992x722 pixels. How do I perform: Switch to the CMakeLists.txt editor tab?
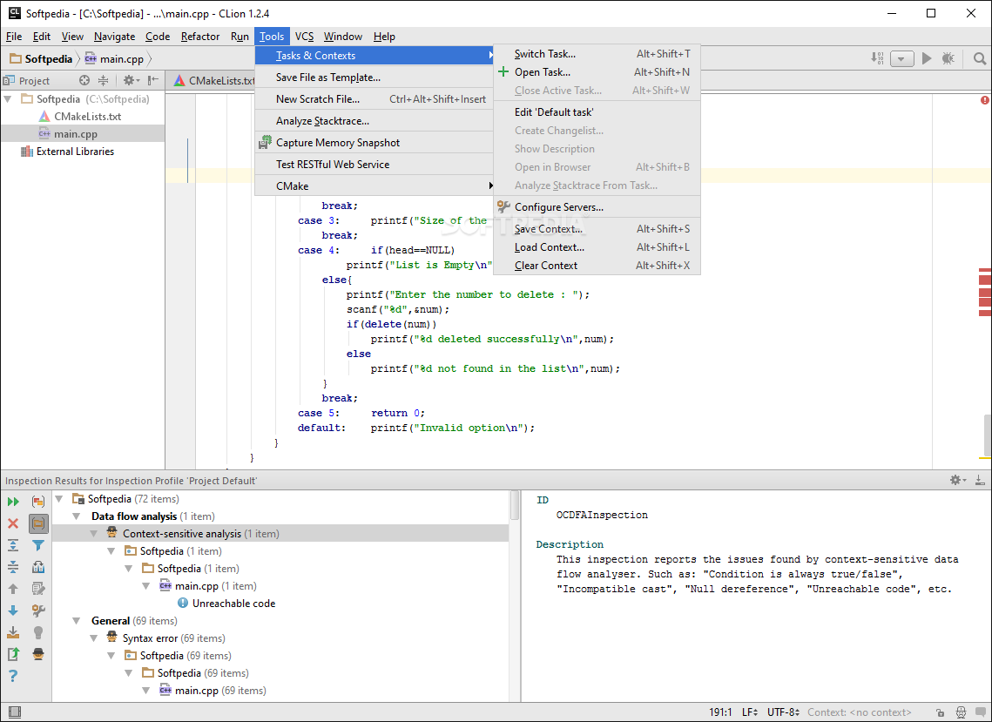click(214, 80)
